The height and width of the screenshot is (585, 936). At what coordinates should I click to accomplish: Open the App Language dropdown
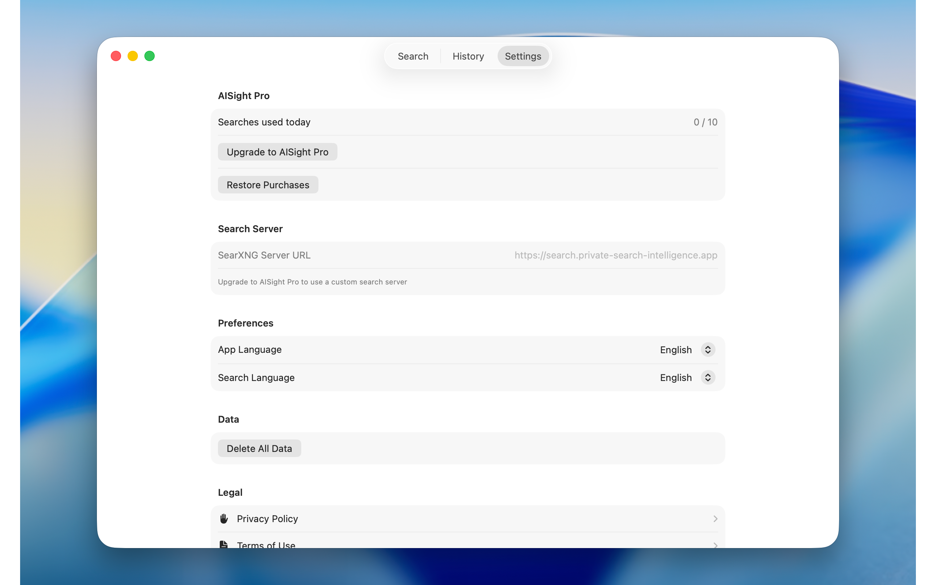pos(687,350)
